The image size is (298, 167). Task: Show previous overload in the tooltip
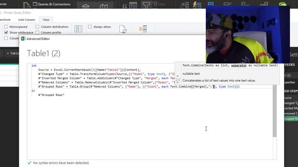pos(177,76)
